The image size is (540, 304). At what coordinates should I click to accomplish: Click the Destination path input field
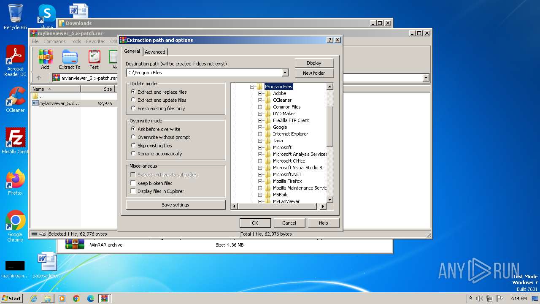click(204, 73)
